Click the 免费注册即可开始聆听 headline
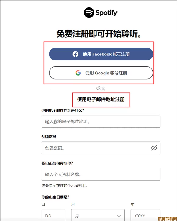This screenshot has height=221, width=177. 99,34
